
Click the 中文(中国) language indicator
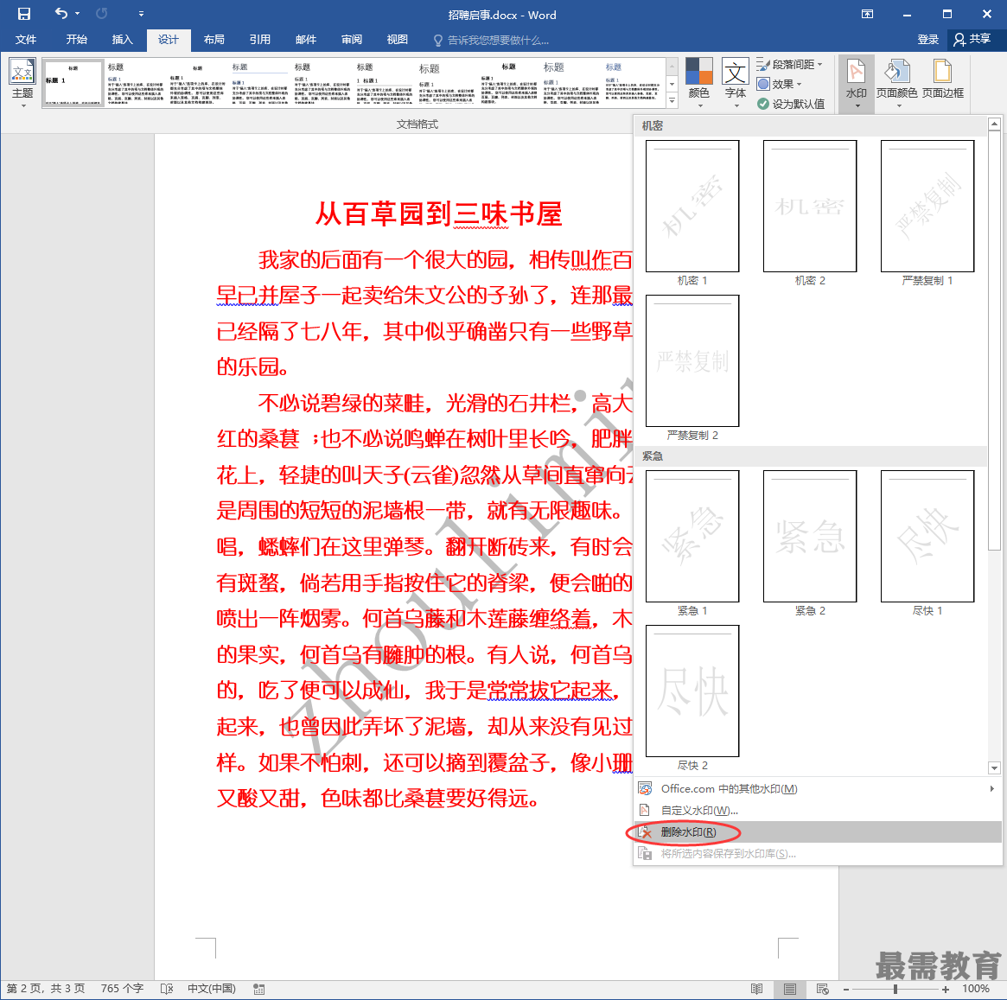pyautogui.click(x=211, y=989)
